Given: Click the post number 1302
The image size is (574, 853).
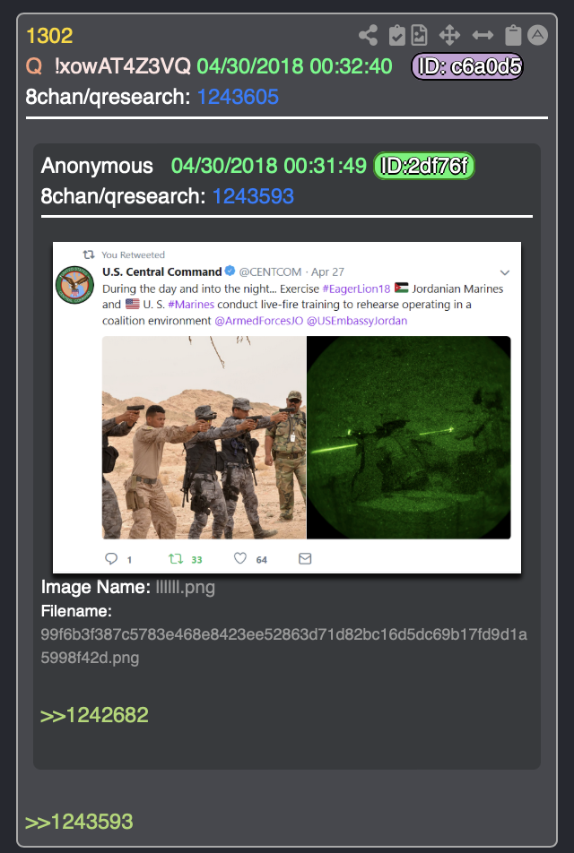Looking at the screenshot, I should [x=49, y=36].
